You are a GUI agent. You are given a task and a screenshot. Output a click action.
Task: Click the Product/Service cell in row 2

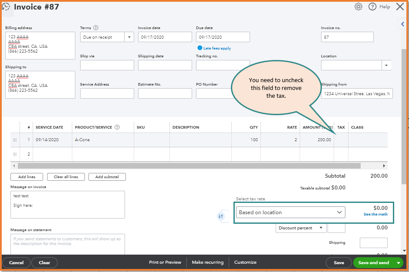tap(103, 154)
